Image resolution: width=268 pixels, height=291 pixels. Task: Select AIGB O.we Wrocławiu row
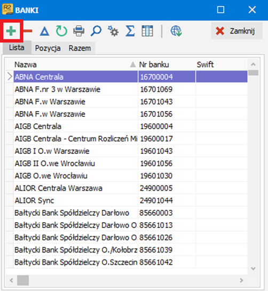tap(130, 176)
